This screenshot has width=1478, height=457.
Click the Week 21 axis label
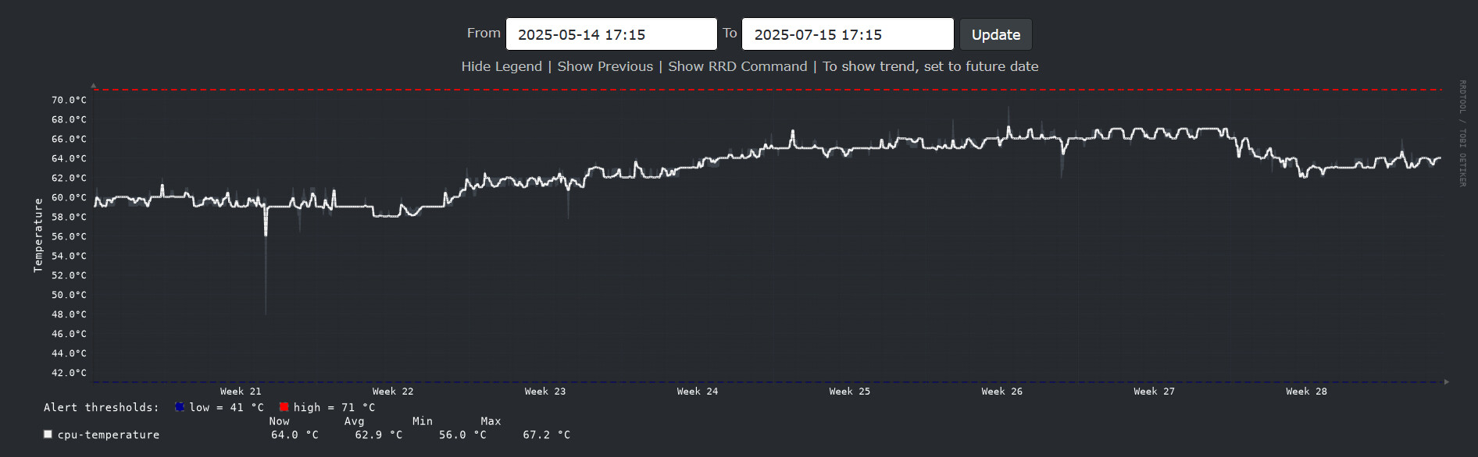241,391
